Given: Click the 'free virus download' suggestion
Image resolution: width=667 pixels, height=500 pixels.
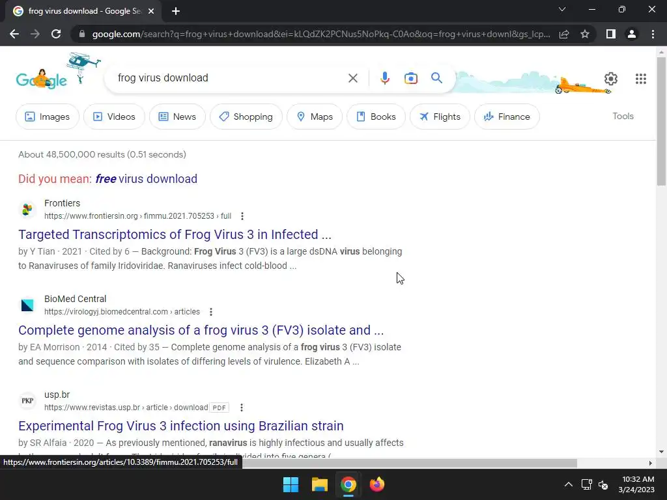Looking at the screenshot, I should 147,179.
